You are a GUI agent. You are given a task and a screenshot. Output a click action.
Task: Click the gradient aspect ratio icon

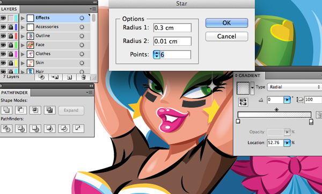[x=300, y=100]
